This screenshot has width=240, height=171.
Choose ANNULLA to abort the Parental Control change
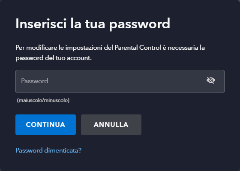(x=111, y=125)
